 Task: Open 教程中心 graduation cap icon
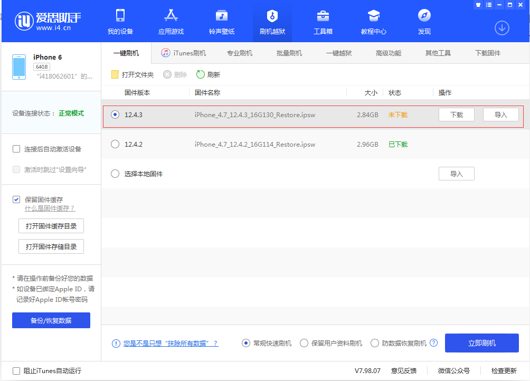374,15
